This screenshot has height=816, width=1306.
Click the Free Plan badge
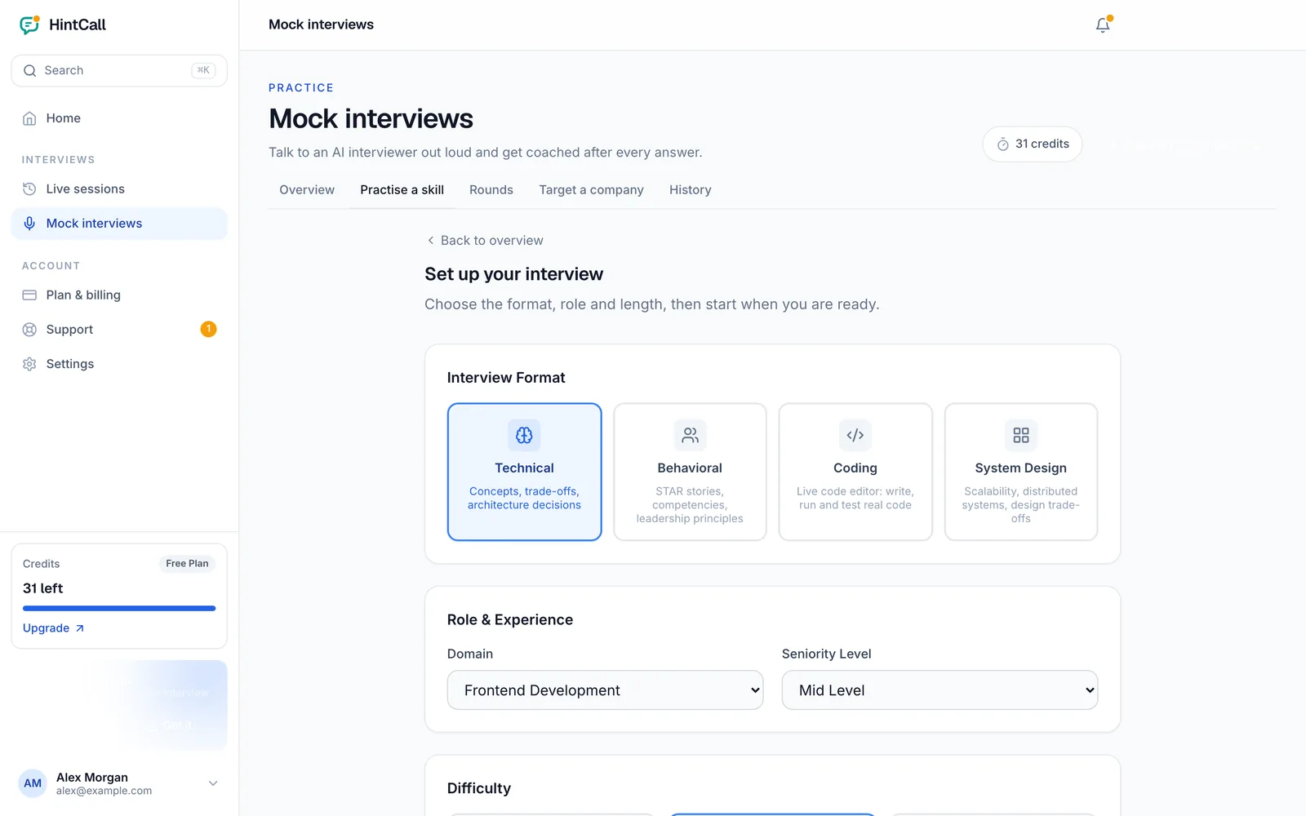click(187, 564)
